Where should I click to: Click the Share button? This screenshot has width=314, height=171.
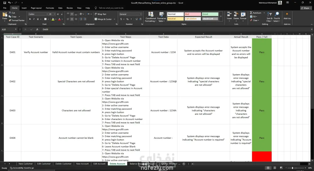click(306, 8)
